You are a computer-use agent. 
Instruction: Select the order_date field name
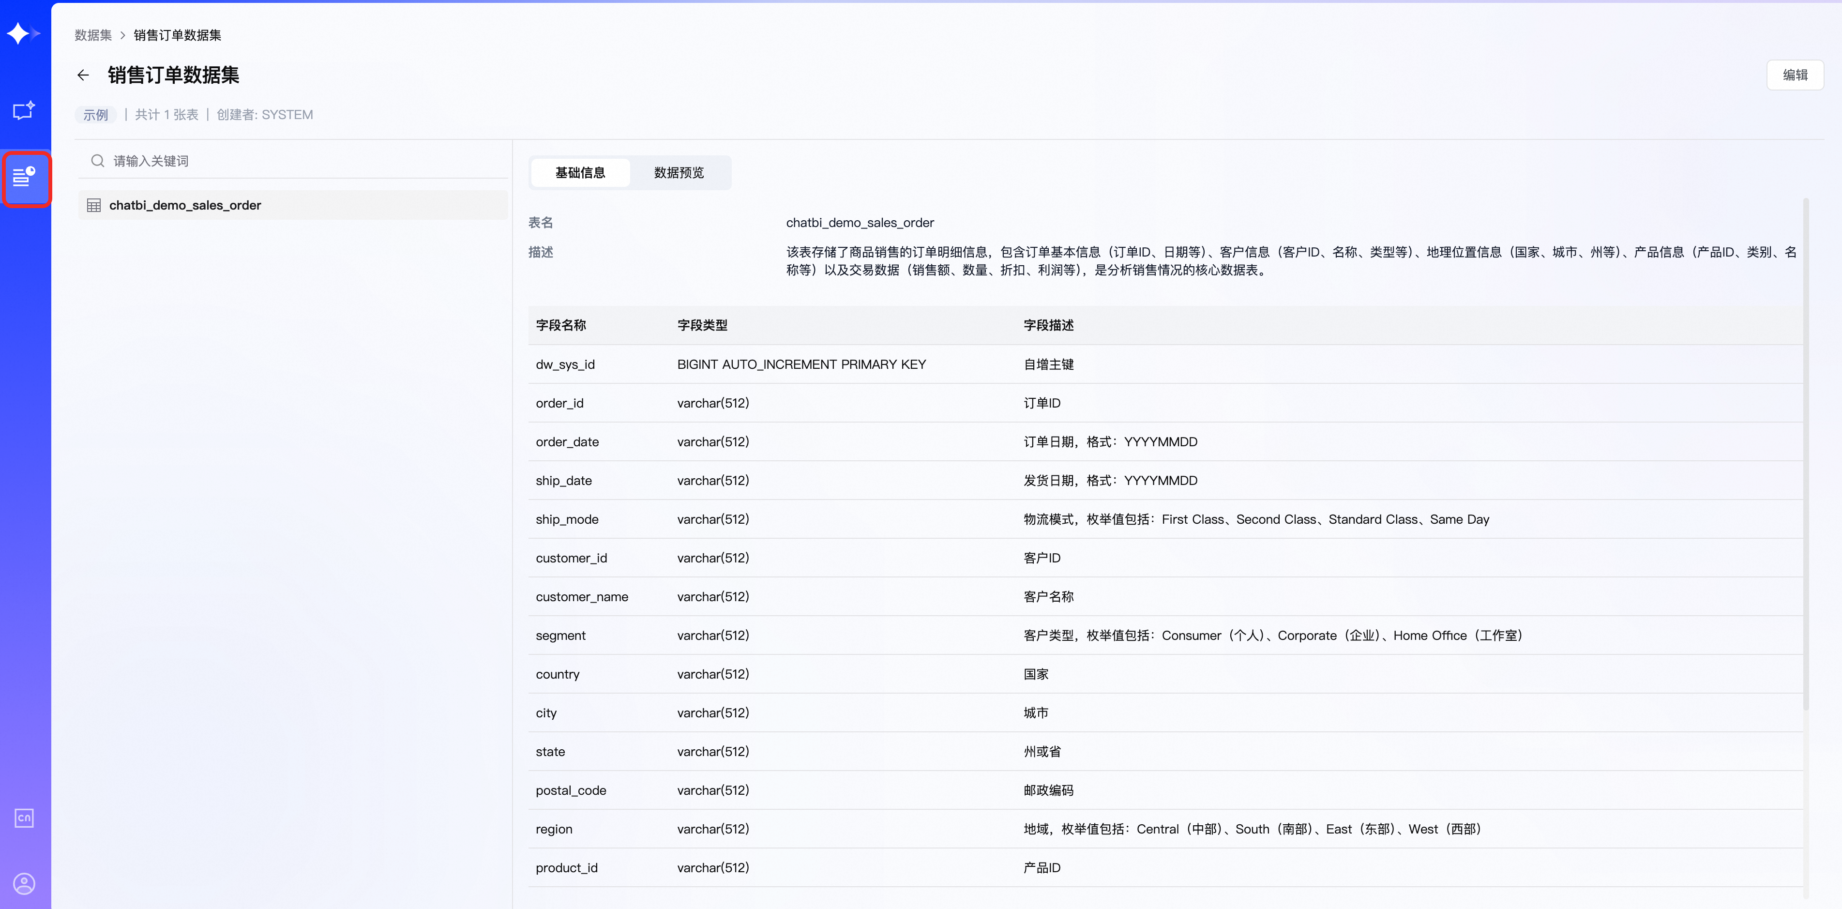click(567, 442)
